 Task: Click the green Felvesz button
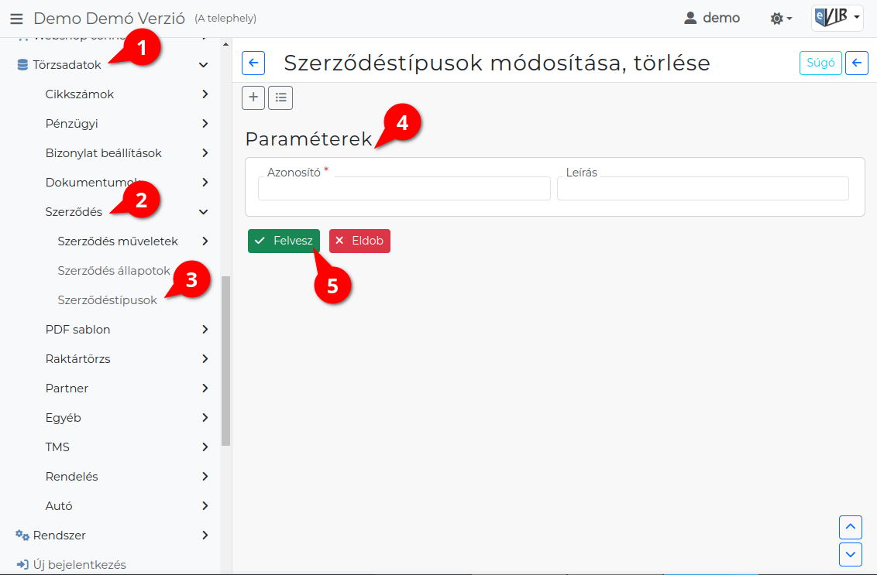pos(284,241)
